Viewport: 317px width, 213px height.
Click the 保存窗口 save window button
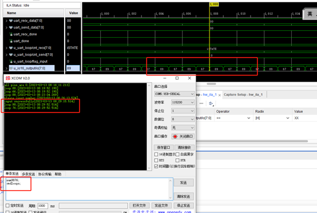[x=164, y=147]
